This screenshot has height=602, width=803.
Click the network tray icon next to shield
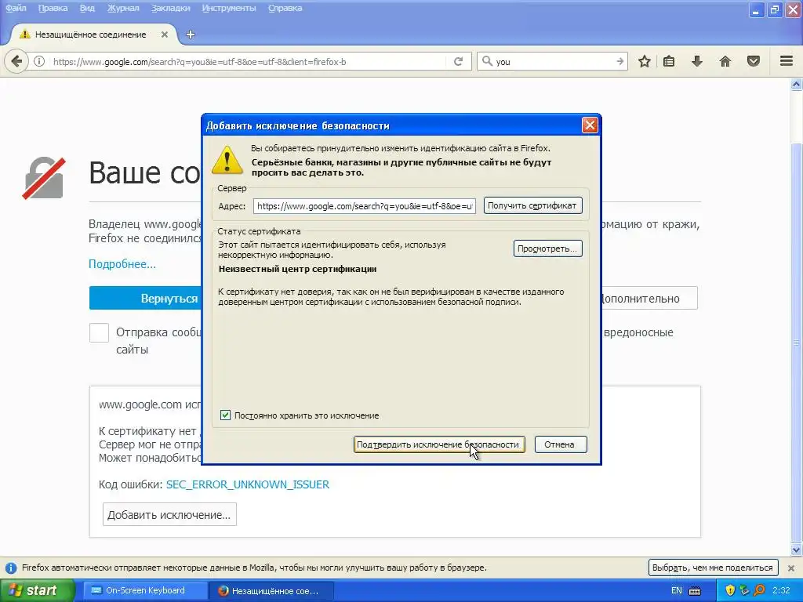tap(745, 590)
